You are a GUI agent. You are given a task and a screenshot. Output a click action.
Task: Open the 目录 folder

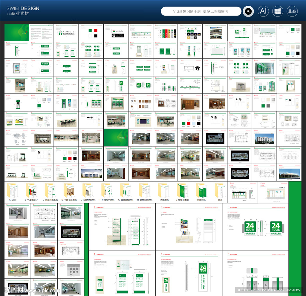[x=220, y=192]
